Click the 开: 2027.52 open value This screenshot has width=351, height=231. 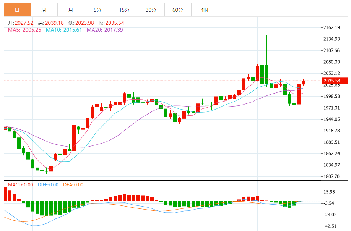pyautogui.click(x=21, y=23)
